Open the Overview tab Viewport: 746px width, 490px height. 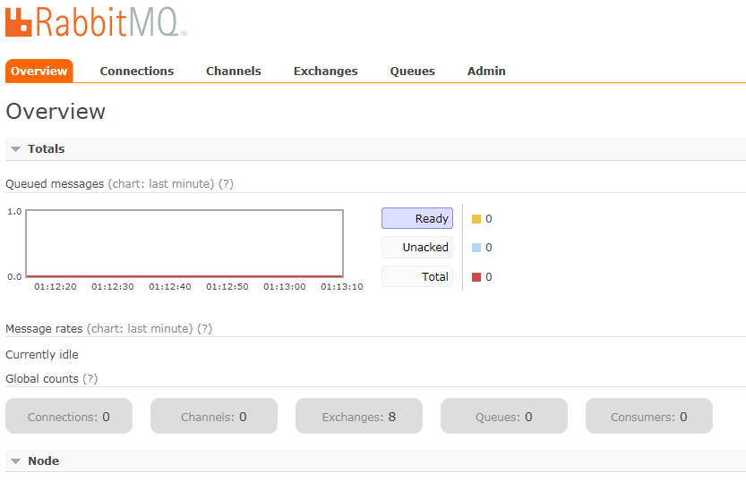39,72
